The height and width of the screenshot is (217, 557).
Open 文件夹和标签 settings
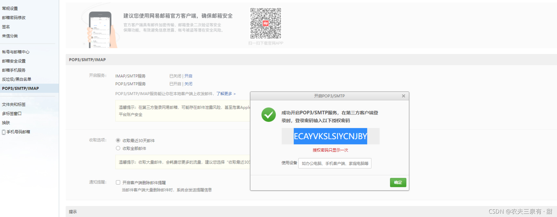tap(14, 104)
